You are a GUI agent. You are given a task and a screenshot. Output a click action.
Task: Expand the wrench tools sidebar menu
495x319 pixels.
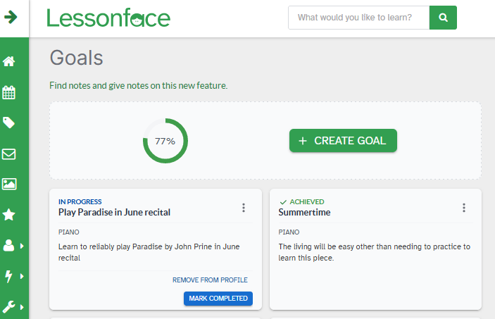pyautogui.click(x=13, y=306)
